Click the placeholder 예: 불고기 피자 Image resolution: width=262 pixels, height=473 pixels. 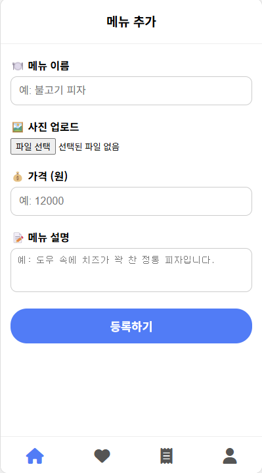click(x=53, y=91)
